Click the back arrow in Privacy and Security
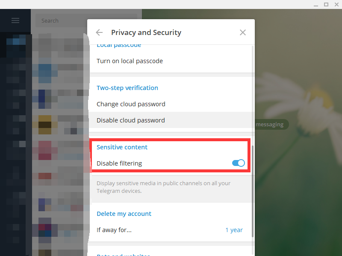 pyautogui.click(x=99, y=32)
